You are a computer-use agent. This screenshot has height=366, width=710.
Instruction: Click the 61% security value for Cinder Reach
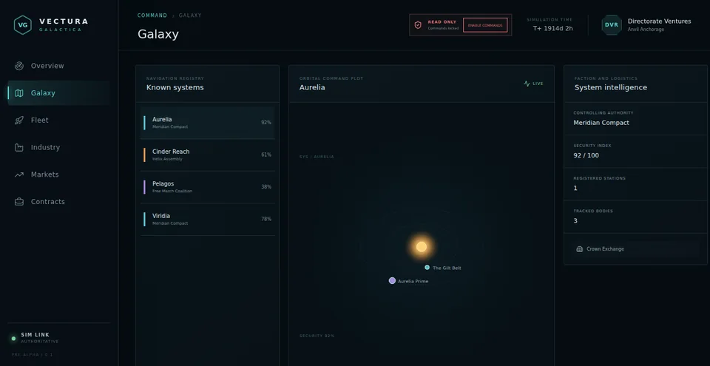(x=266, y=155)
